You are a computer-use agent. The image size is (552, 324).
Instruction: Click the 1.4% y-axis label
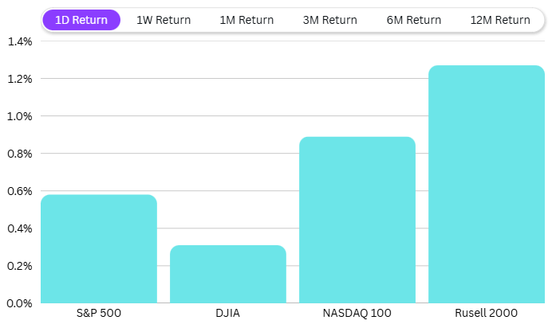point(19,41)
